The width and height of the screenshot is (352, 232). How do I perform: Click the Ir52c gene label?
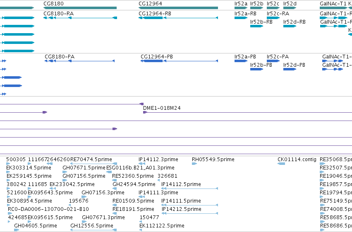[273, 4]
